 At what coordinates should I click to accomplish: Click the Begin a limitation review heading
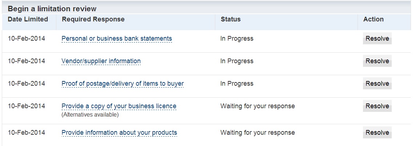[52, 9]
